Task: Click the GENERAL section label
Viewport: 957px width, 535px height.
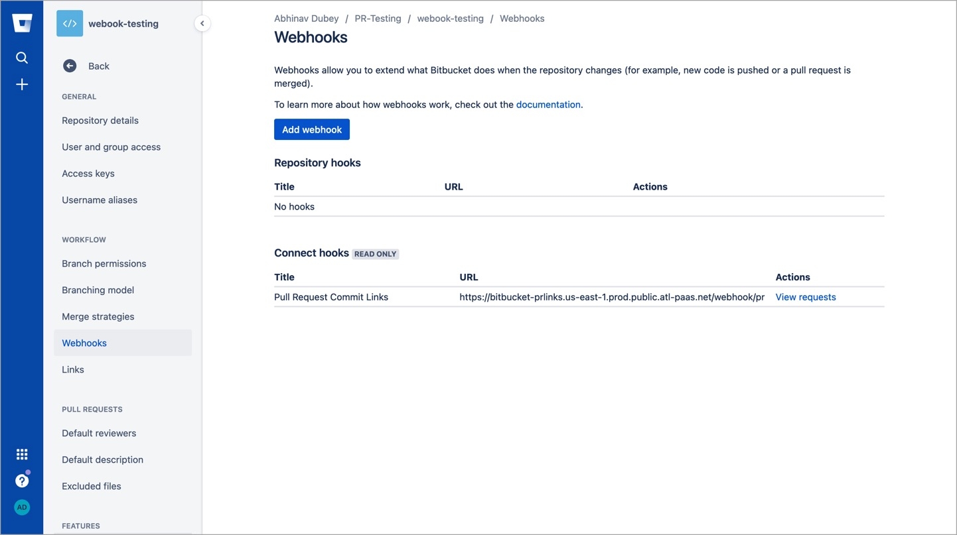Action: [79, 97]
